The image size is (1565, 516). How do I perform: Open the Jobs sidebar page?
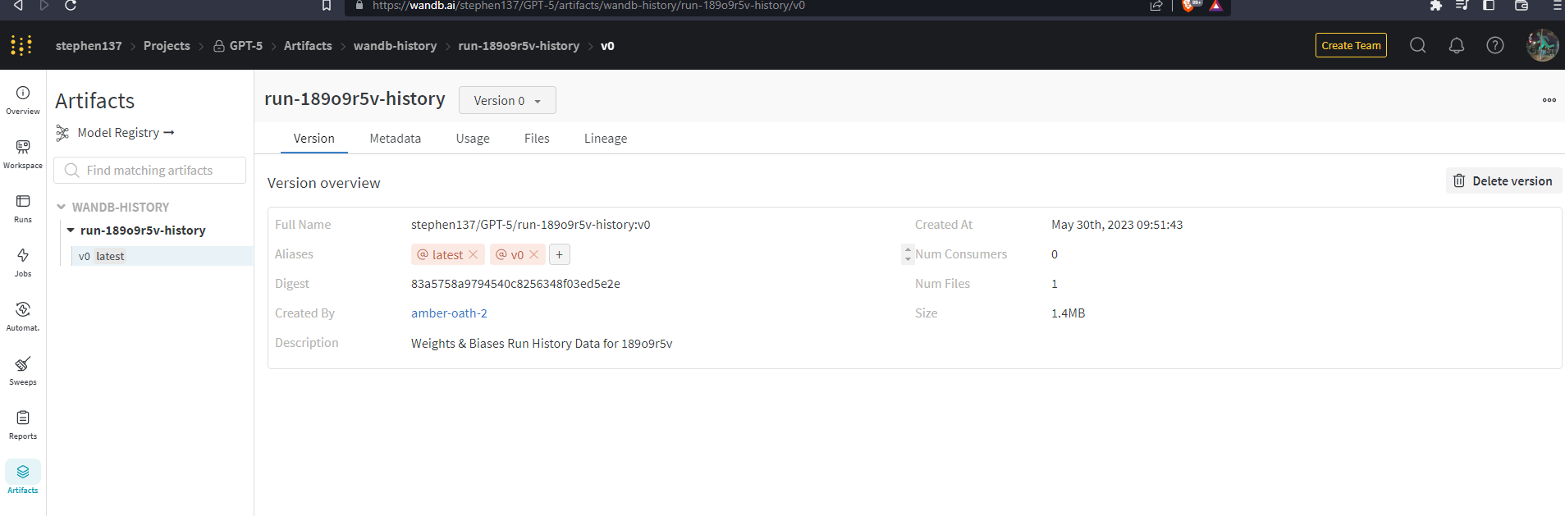click(23, 263)
